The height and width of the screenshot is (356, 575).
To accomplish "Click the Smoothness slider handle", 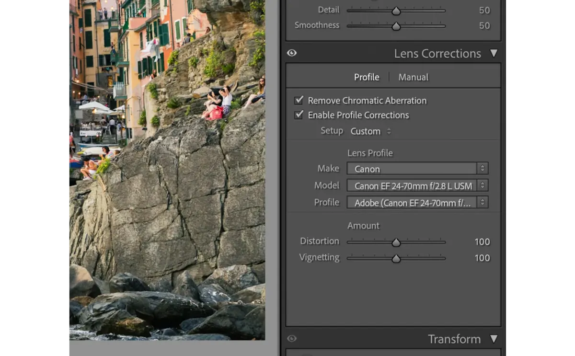I will click(x=396, y=26).
